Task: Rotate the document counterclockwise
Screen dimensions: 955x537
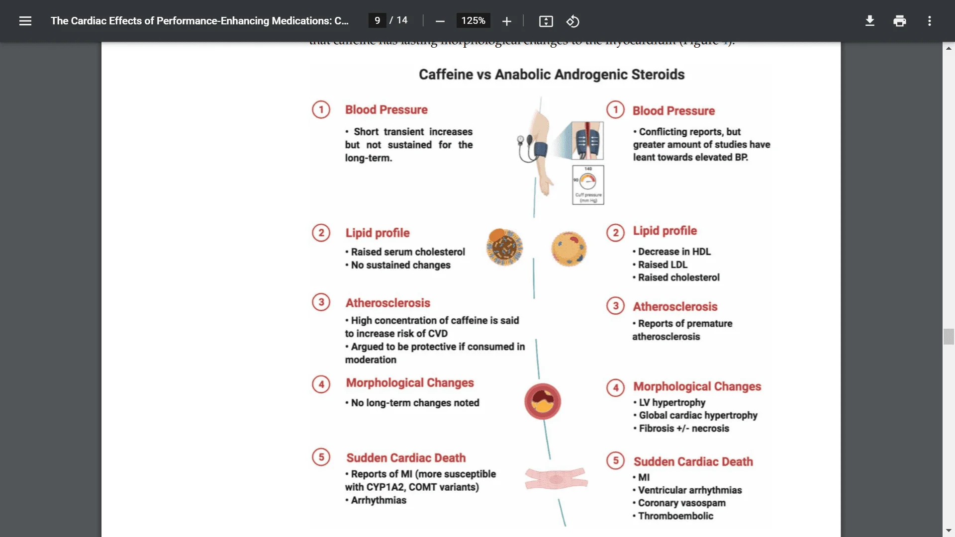Action: [x=573, y=21]
